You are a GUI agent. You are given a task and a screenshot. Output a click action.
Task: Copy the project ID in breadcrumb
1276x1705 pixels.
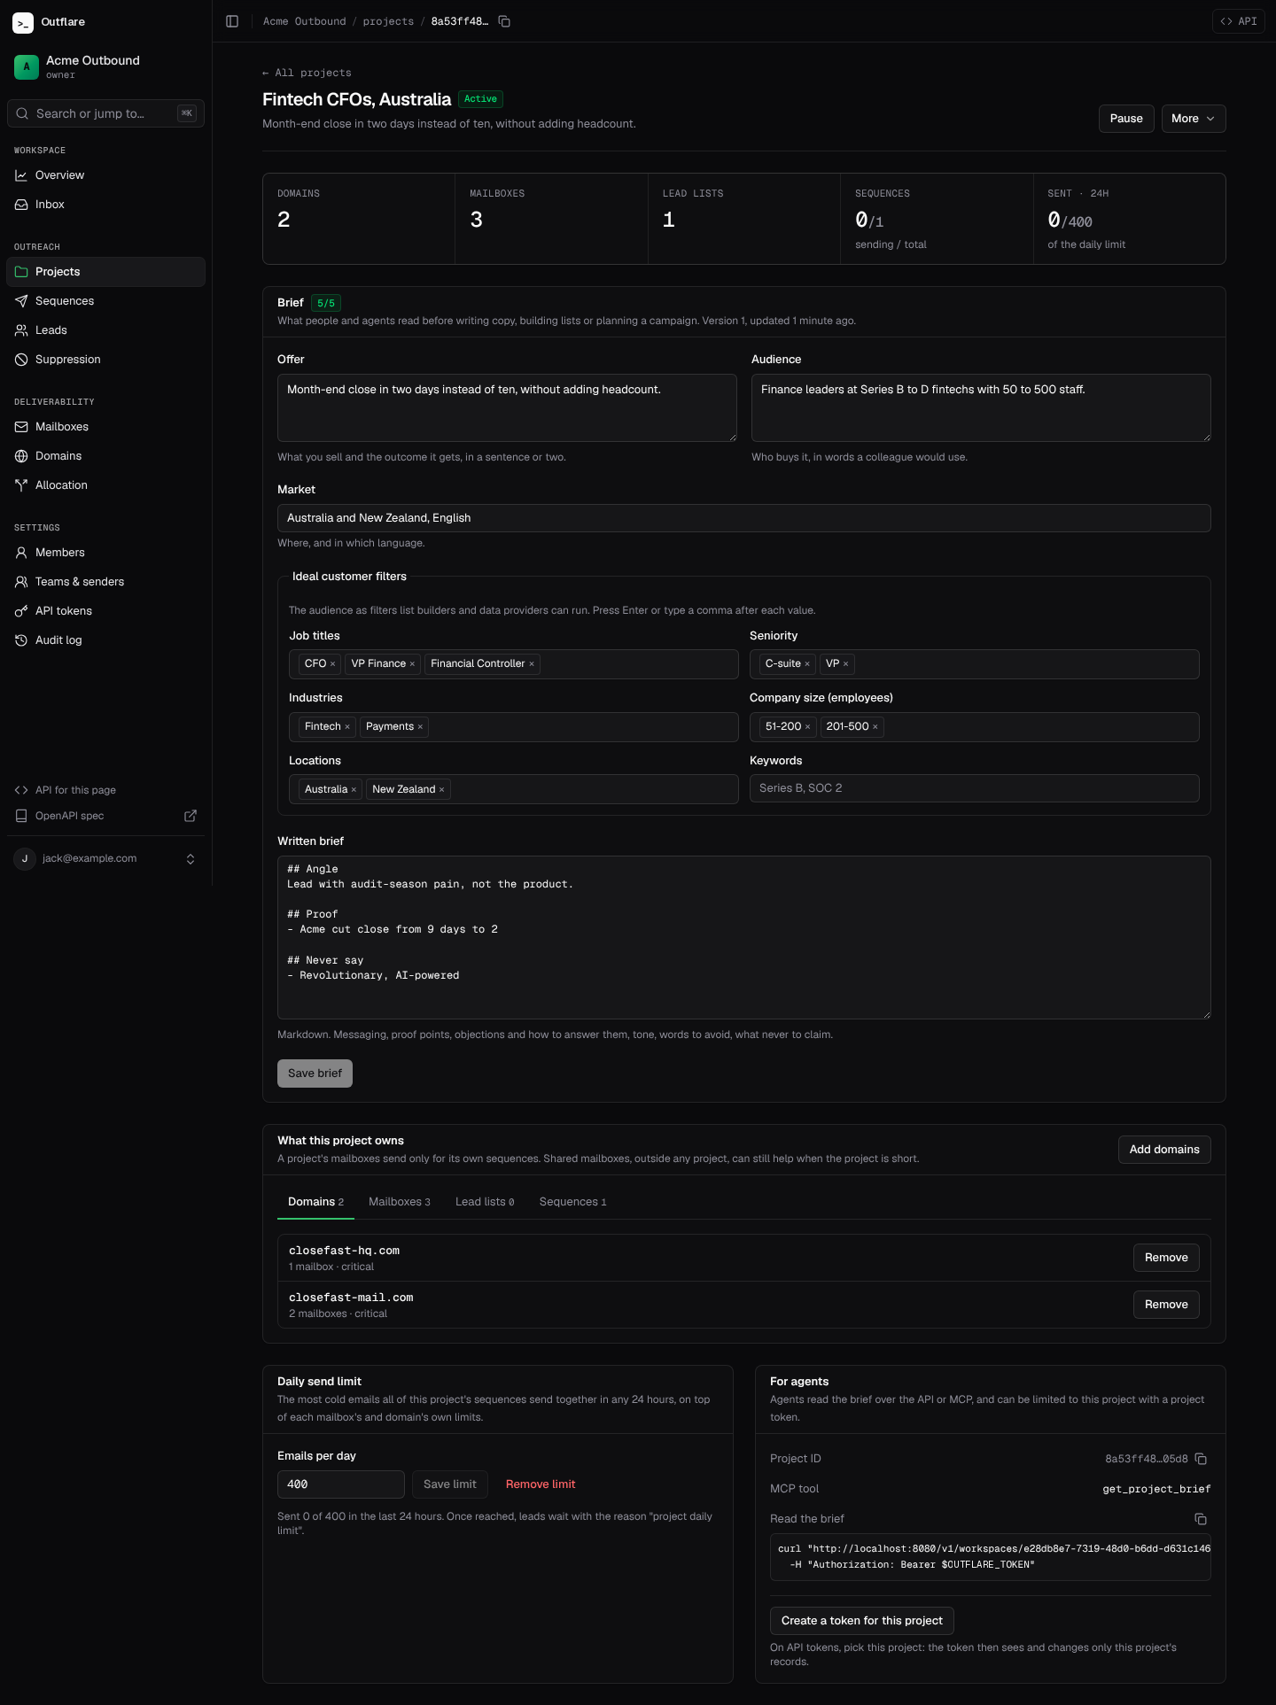point(504,21)
